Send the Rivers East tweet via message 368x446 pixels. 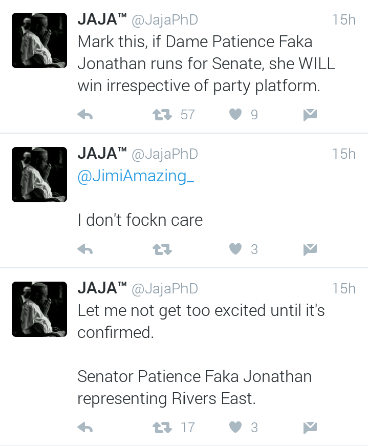(x=310, y=428)
